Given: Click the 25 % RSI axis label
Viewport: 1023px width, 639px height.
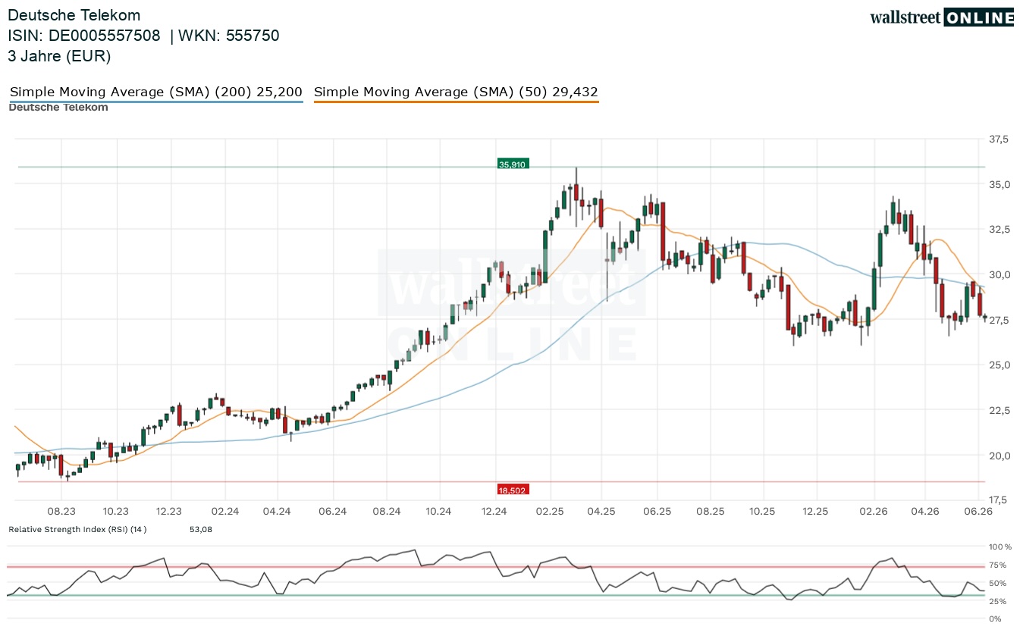Looking at the screenshot, I should (x=998, y=601).
